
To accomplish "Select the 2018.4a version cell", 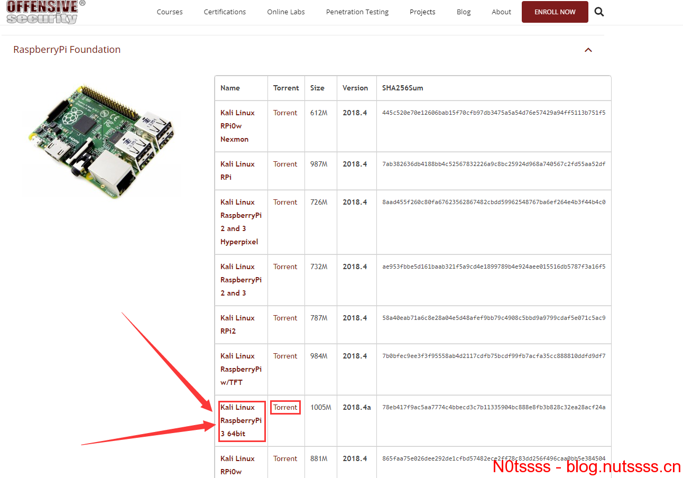I will click(357, 407).
